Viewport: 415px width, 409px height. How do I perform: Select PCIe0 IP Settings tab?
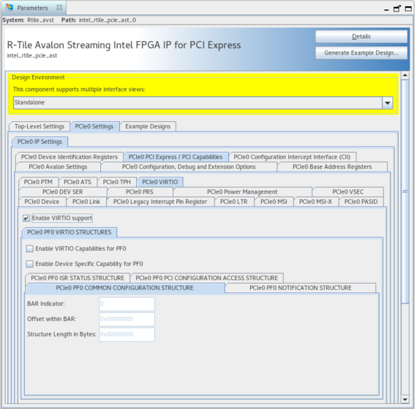(x=40, y=142)
